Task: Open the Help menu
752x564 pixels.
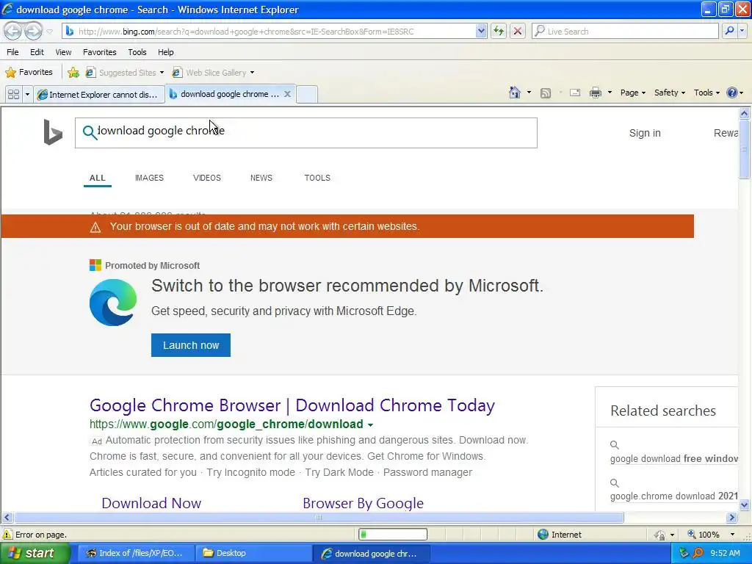Action: point(165,52)
